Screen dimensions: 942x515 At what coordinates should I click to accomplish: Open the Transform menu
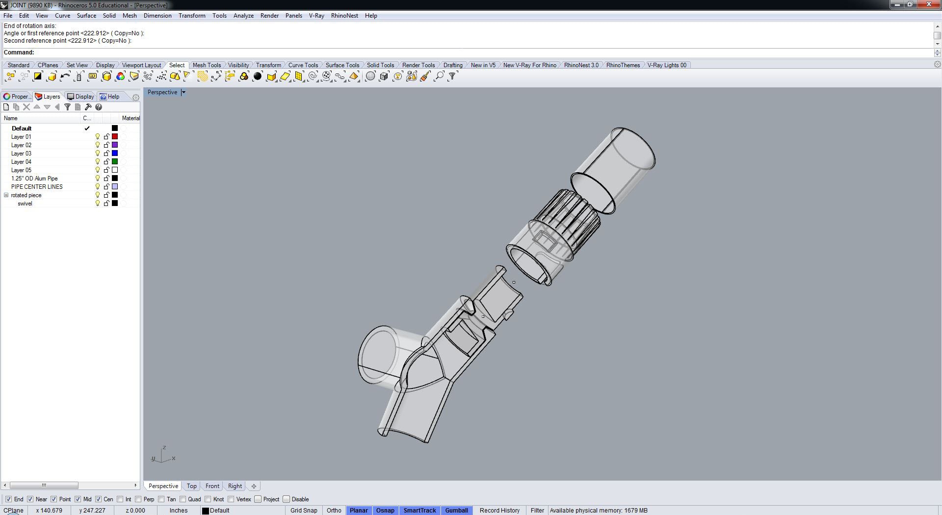point(192,15)
